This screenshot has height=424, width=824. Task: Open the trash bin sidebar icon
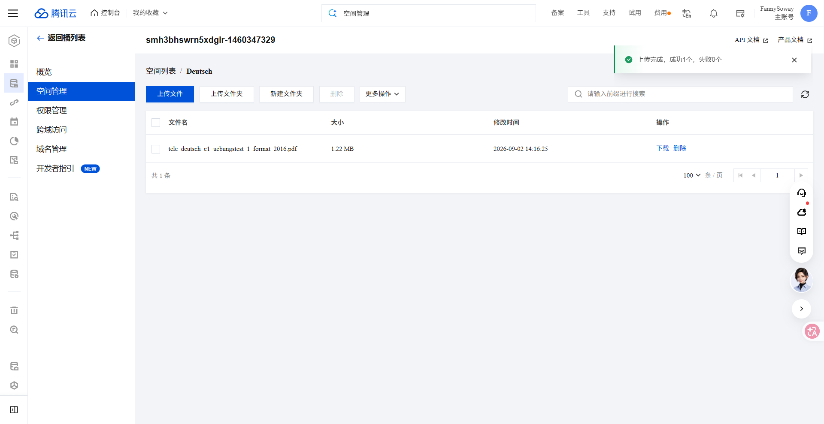point(14,310)
